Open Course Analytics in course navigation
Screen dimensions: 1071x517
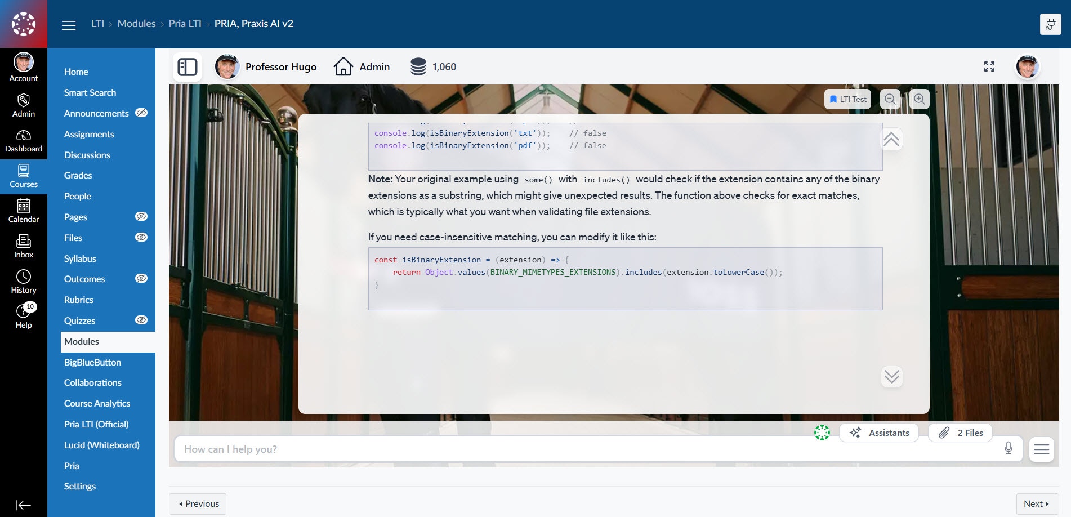point(97,403)
